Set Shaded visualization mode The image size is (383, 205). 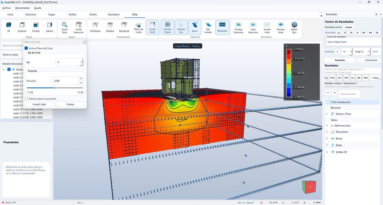pos(110,27)
